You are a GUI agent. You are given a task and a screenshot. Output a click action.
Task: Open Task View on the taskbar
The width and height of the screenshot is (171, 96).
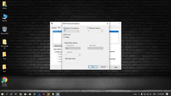tap(16, 94)
